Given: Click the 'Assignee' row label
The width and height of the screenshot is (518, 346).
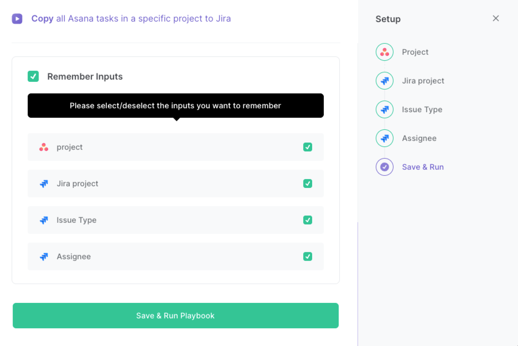Looking at the screenshot, I should pos(74,257).
